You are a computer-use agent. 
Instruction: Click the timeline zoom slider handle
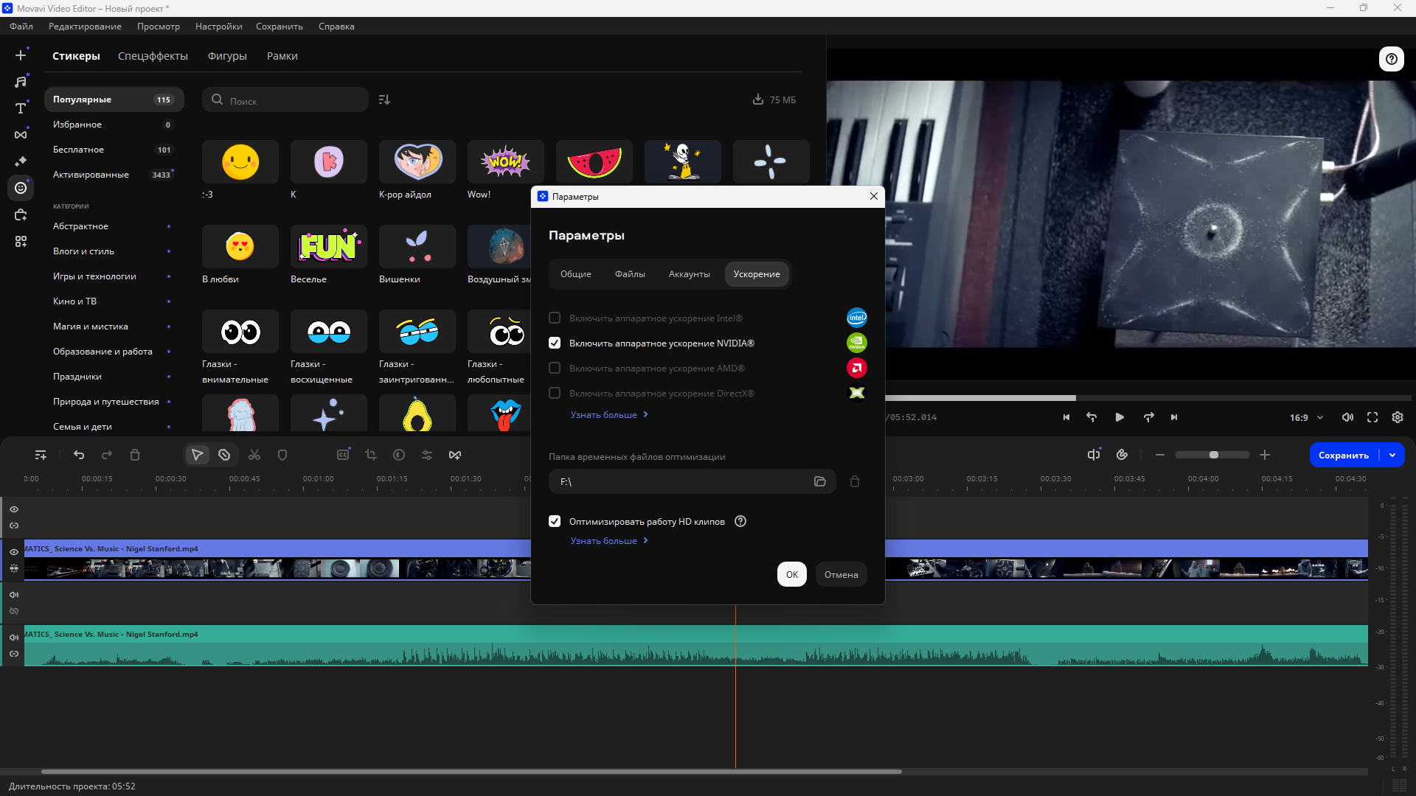[x=1213, y=455]
